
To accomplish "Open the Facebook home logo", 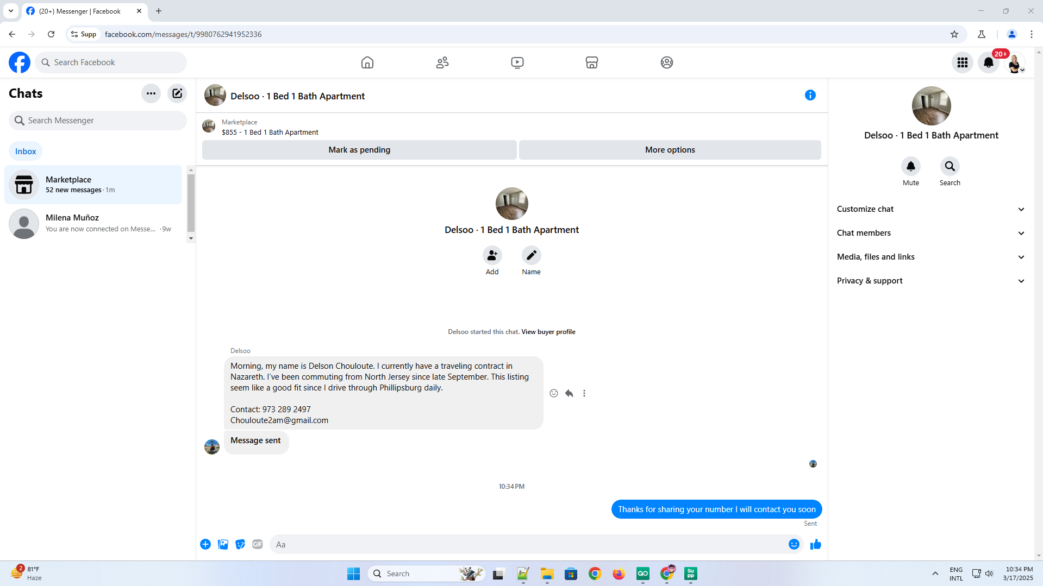I will (x=20, y=62).
